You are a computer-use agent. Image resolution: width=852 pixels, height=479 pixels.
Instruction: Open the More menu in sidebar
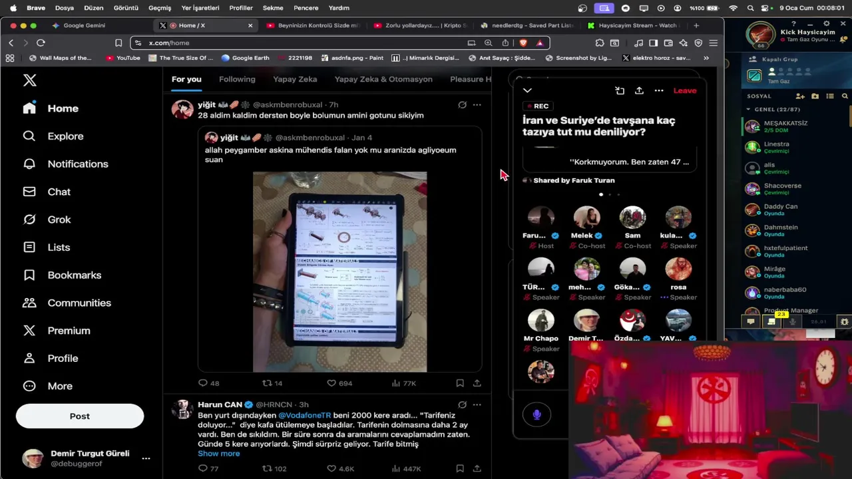(48, 386)
